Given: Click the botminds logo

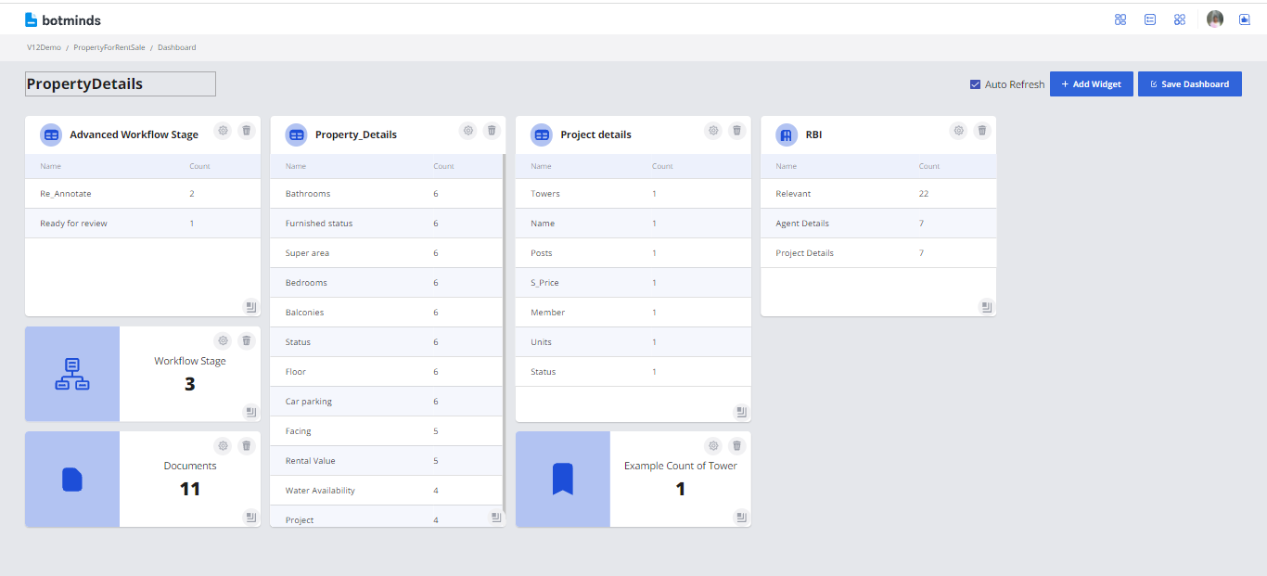Looking at the screenshot, I should 63,19.
